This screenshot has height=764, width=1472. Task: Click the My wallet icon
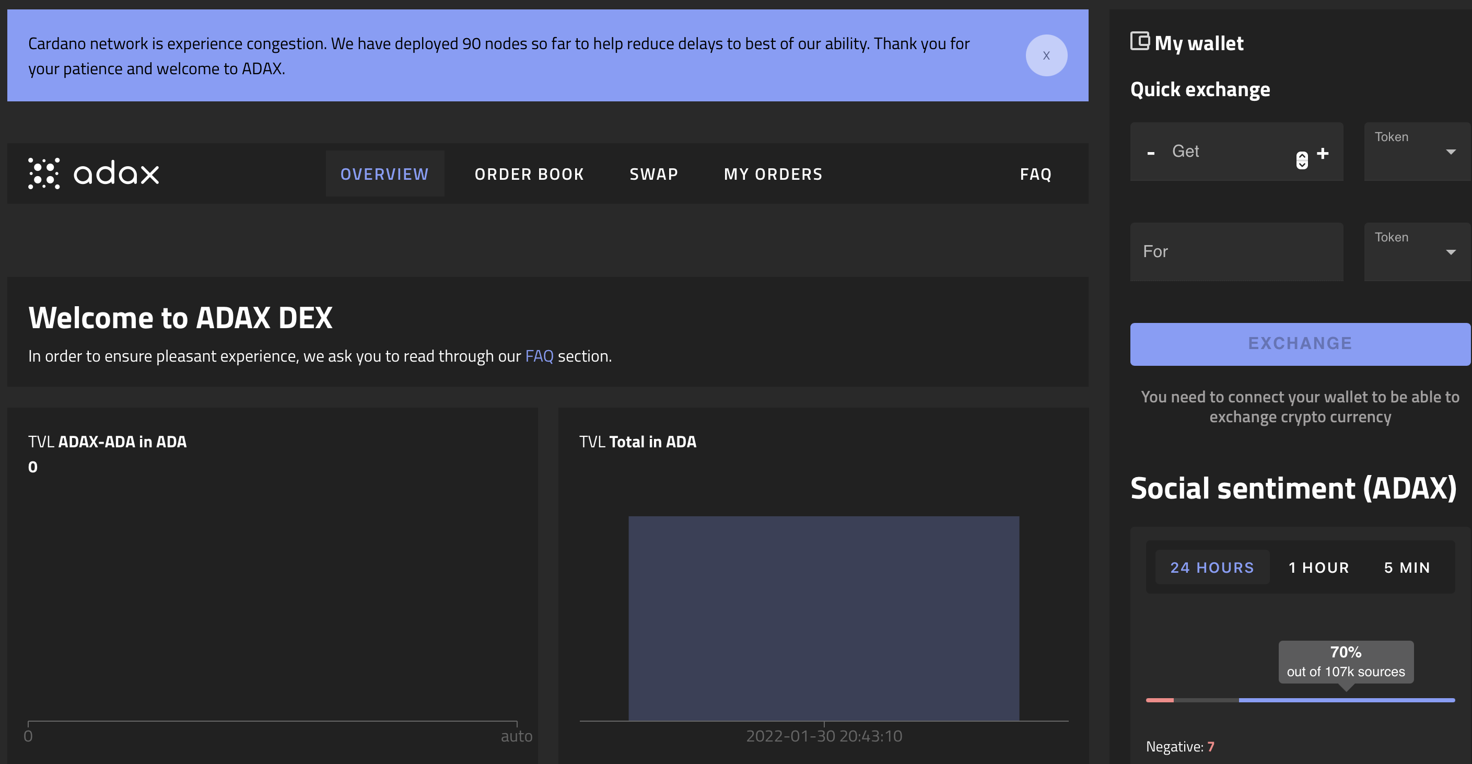tap(1139, 41)
